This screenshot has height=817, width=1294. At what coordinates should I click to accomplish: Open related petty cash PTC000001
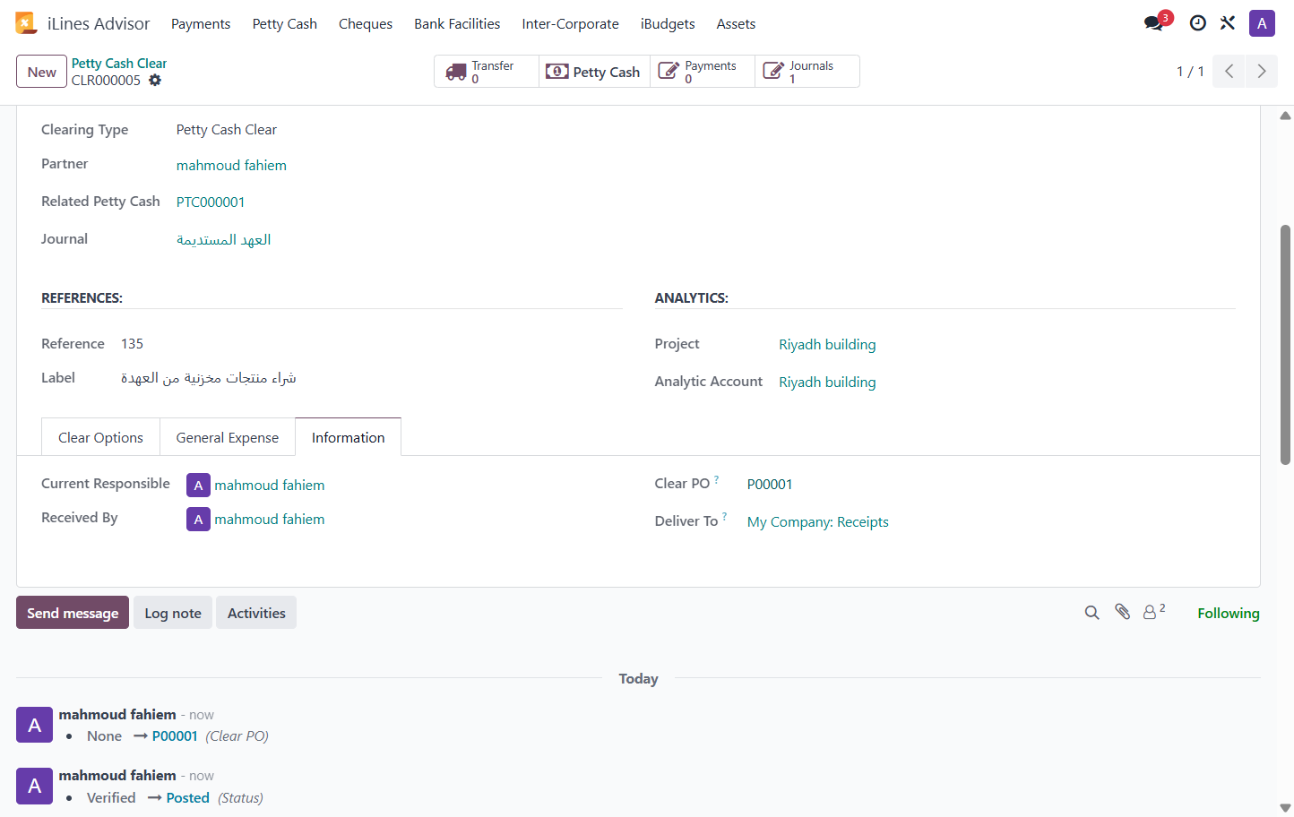211,202
